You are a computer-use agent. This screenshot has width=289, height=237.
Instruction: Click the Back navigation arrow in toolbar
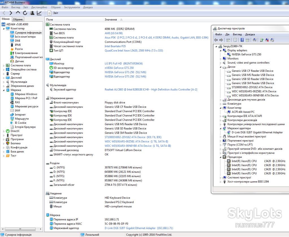(4, 13)
